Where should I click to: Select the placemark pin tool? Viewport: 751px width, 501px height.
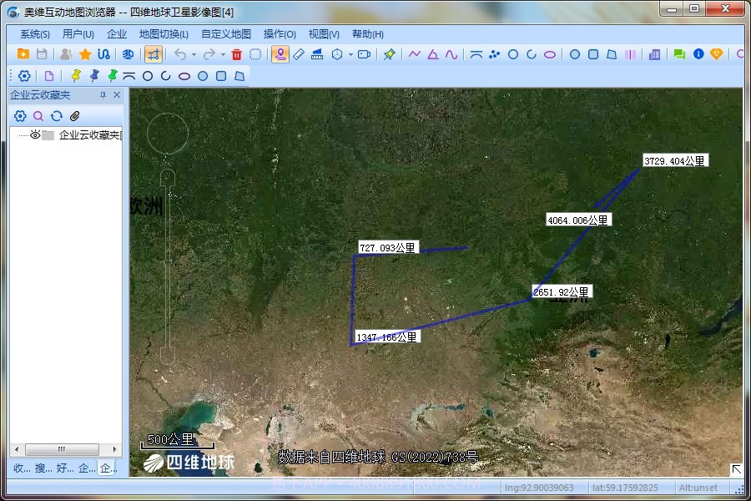pos(280,55)
